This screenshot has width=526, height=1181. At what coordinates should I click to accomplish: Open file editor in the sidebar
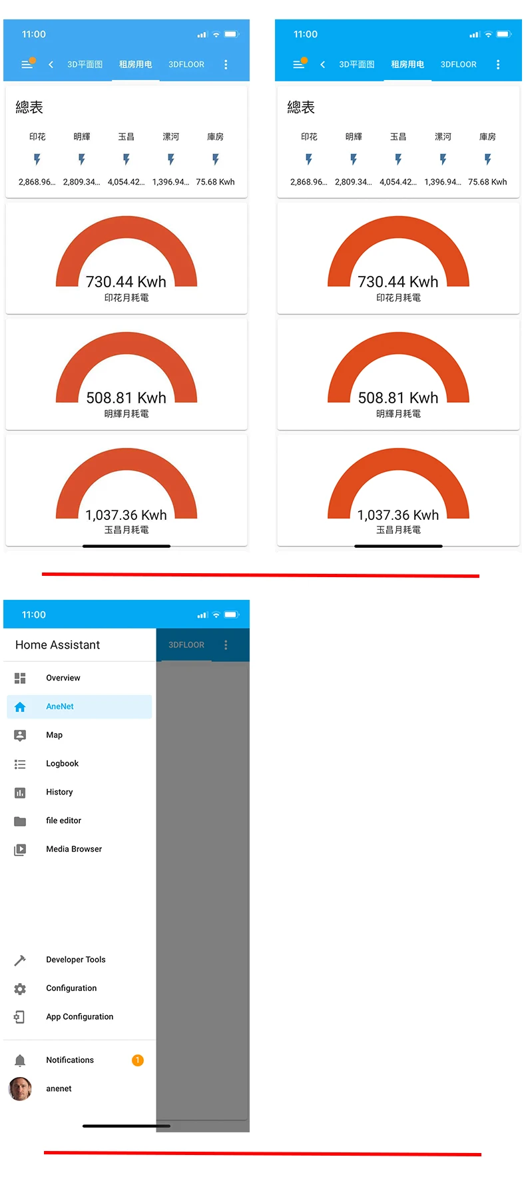(x=79, y=821)
